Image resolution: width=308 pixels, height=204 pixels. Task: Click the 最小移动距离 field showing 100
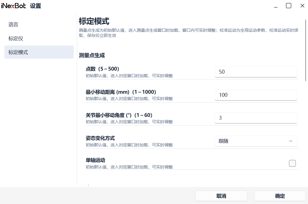tap(256, 95)
